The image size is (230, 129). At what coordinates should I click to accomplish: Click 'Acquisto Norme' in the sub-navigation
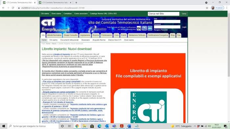99,40
